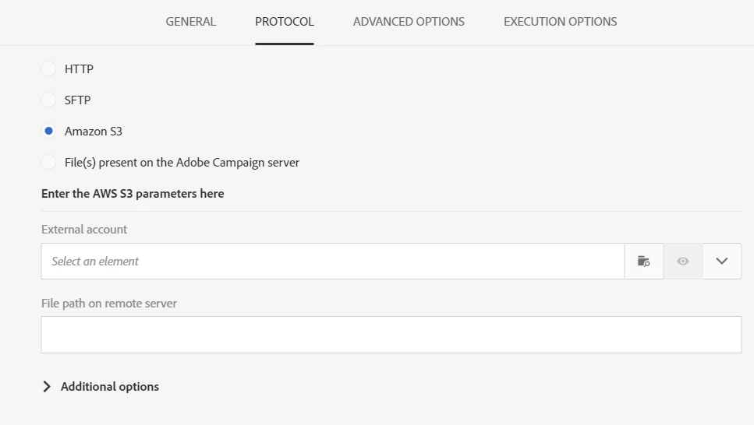Open the external account selection folder icon

pyautogui.click(x=643, y=262)
